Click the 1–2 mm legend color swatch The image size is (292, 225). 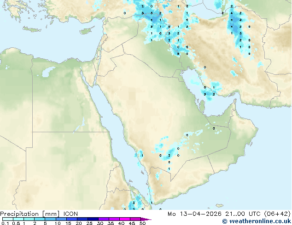point(29,219)
